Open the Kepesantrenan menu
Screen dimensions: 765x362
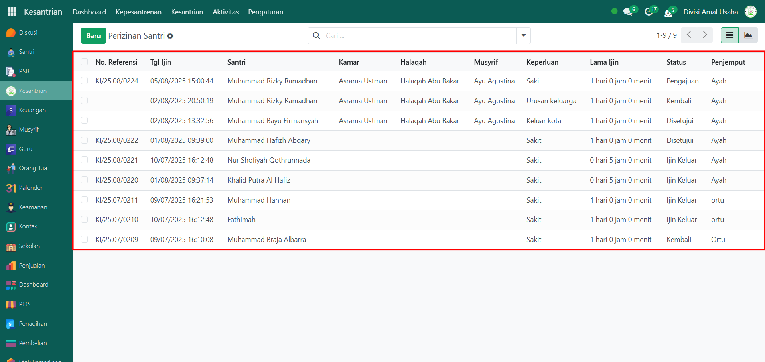click(x=138, y=12)
